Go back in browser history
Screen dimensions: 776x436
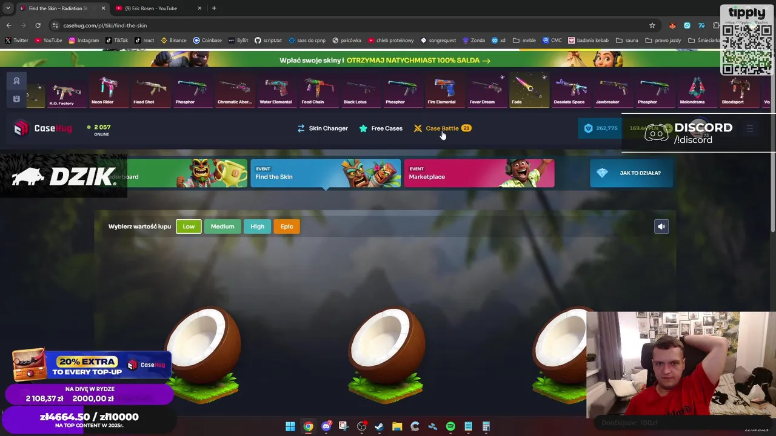[x=8, y=25]
